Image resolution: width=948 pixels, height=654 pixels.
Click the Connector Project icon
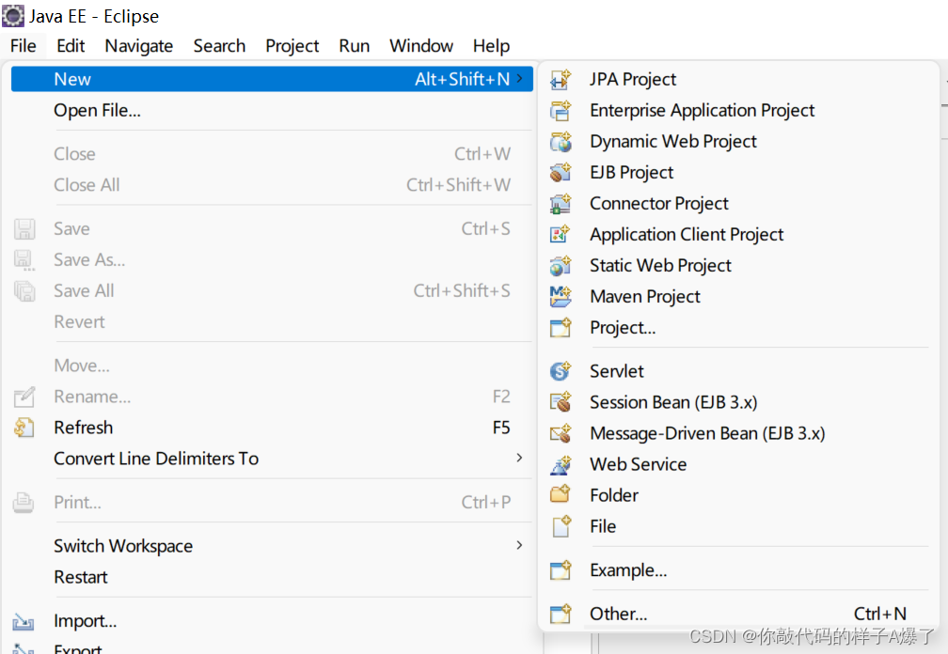[x=561, y=204]
